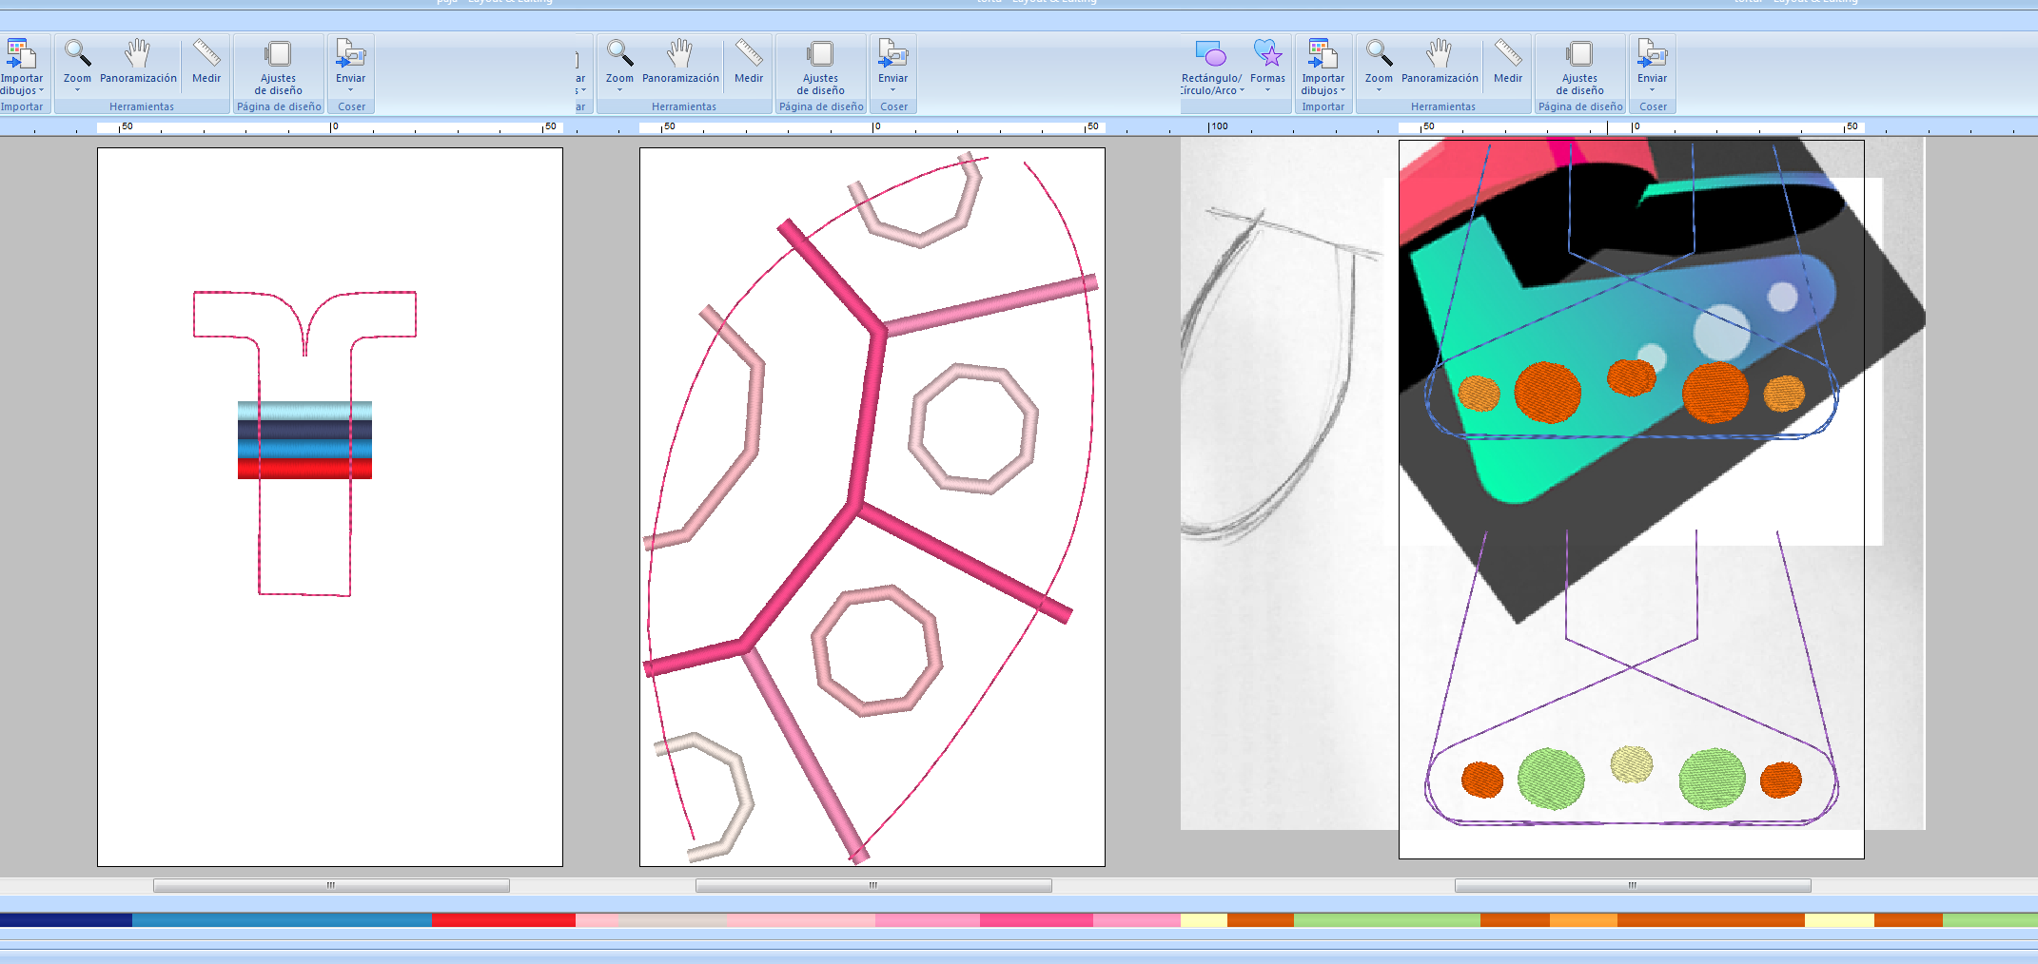This screenshot has width=2038, height=964.
Task: Select Zoom magnifier in pink hexagon design window
Action: pos(619,53)
